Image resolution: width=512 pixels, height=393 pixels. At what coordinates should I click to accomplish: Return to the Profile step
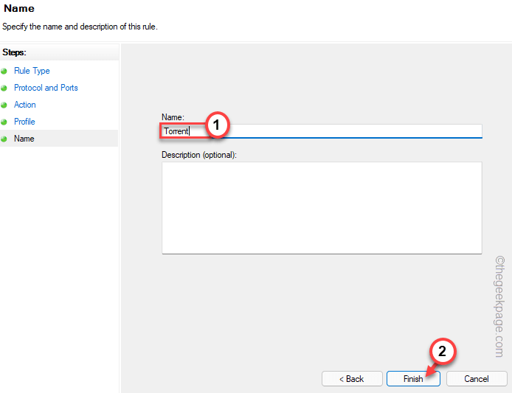coord(24,122)
